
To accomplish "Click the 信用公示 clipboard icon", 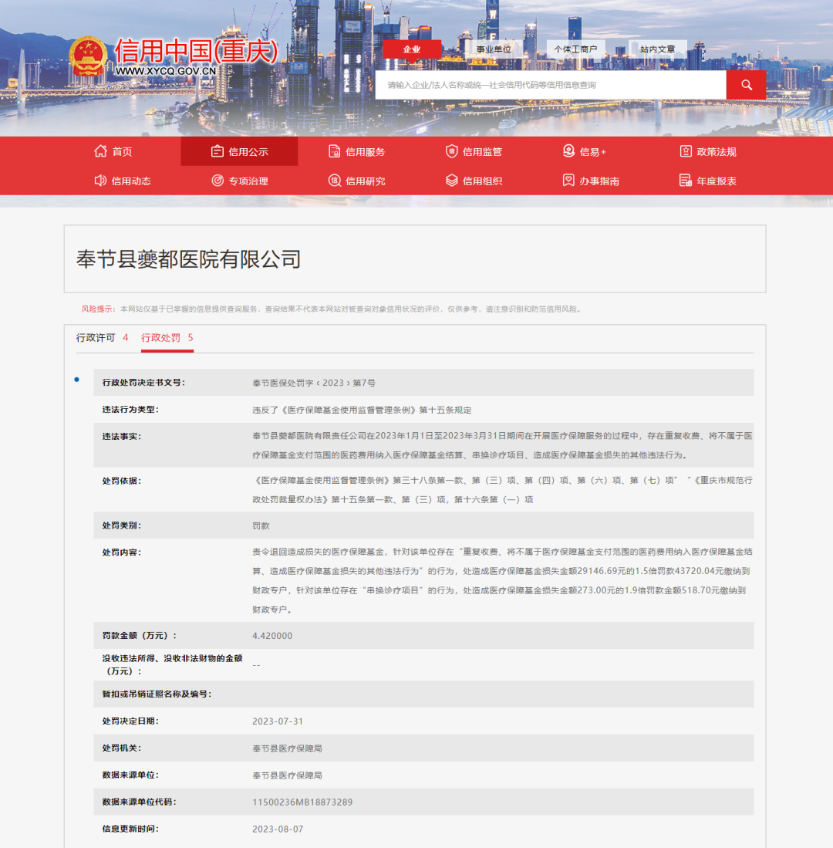I will point(218,151).
